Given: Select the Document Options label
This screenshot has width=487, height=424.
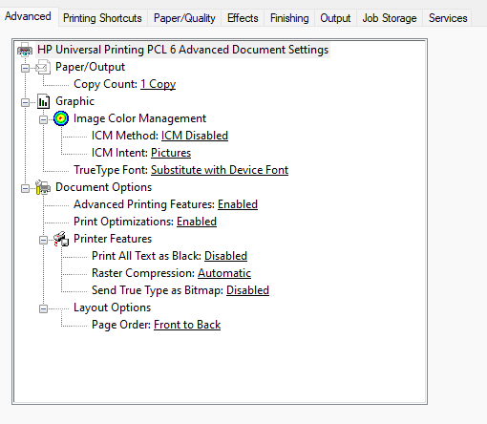Looking at the screenshot, I should click(x=103, y=187).
